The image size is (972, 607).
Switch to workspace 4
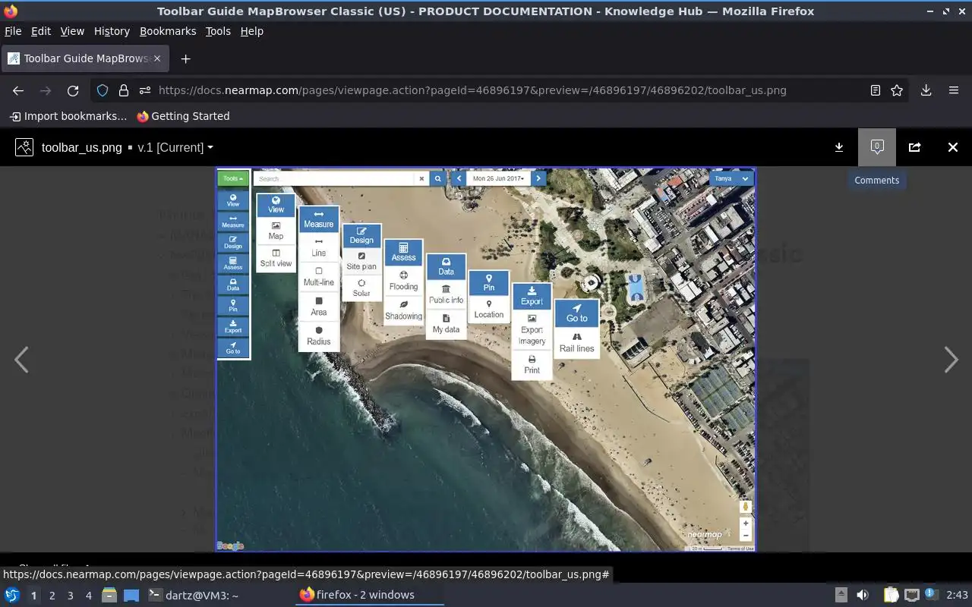[x=88, y=596]
